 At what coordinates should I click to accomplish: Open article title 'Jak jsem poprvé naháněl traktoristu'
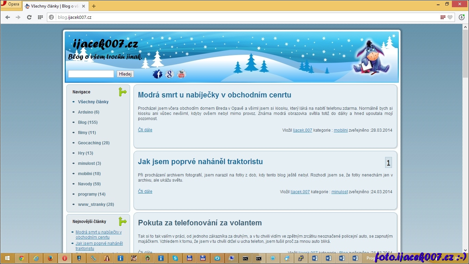coord(200,162)
